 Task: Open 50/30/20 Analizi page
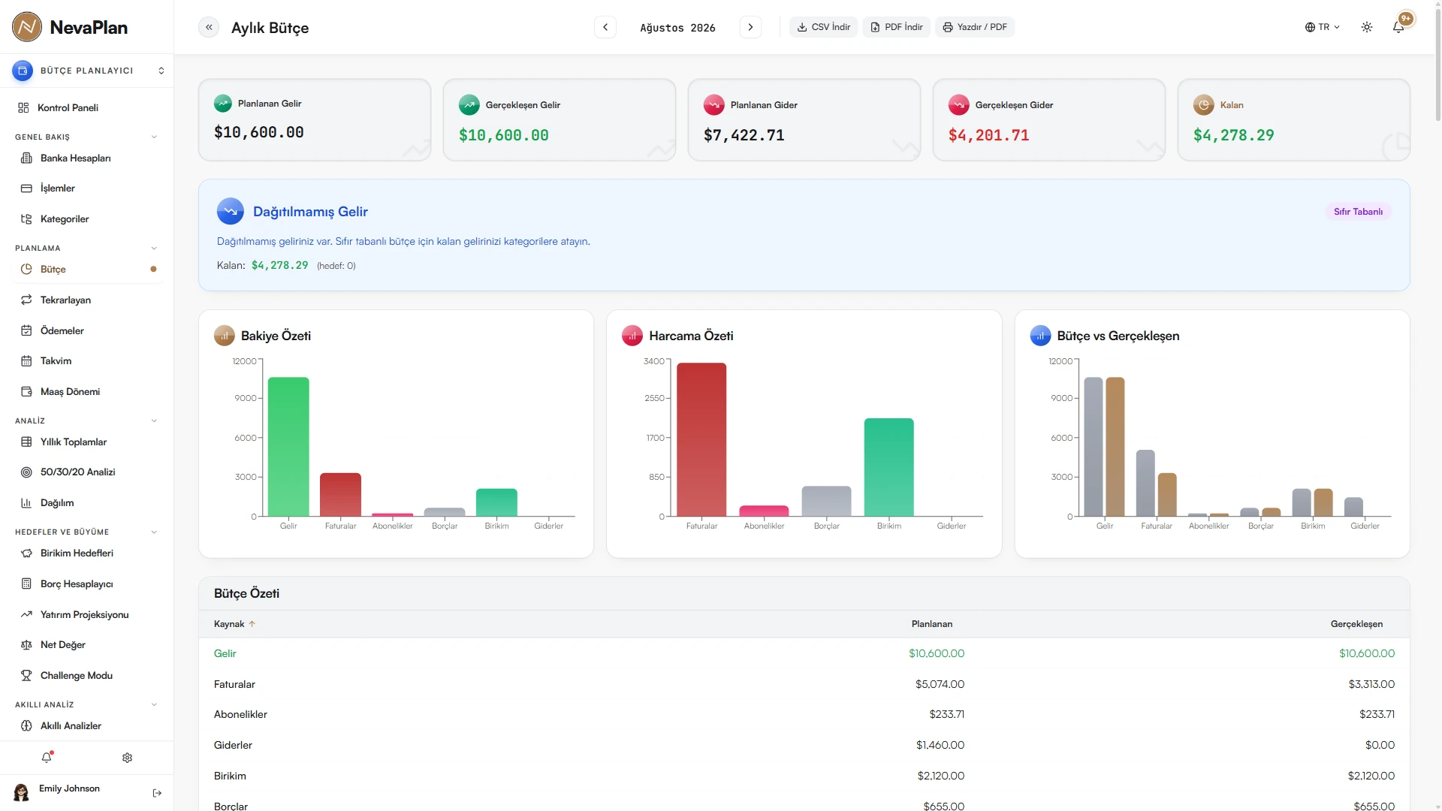tap(87, 472)
